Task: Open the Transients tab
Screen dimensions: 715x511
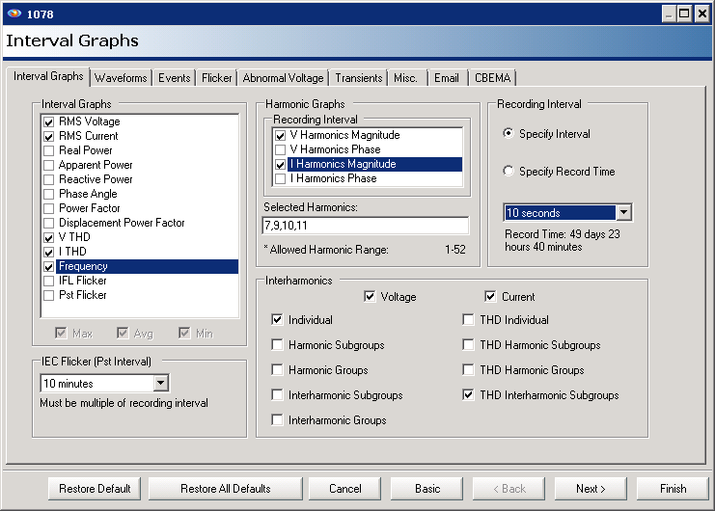Action: [x=359, y=78]
